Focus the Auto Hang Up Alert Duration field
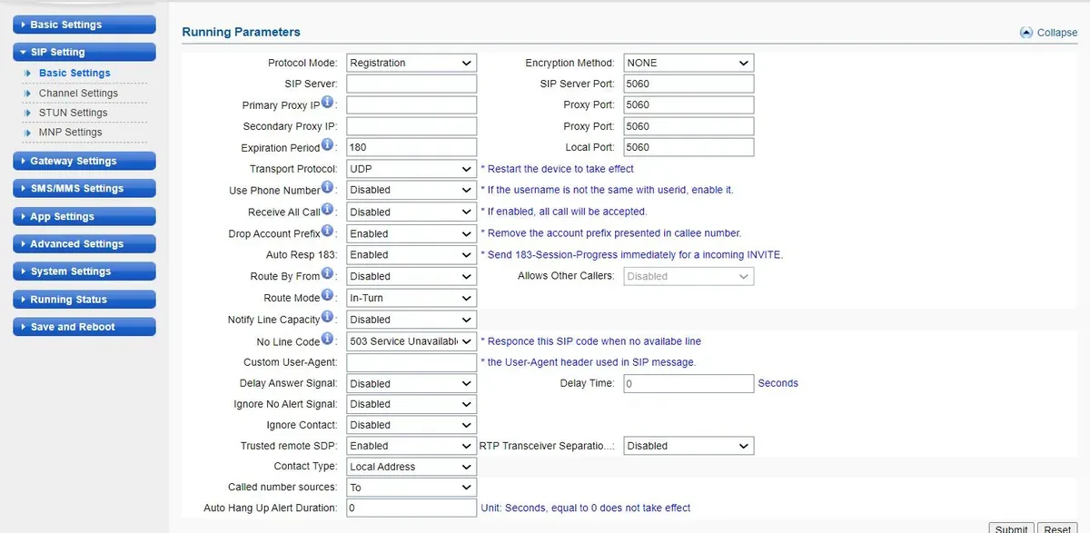This screenshot has width=1090, height=533. [411, 508]
